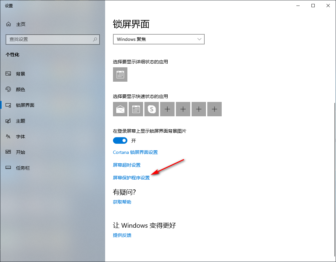Click the search magnifier icon
The image size is (336, 262).
(x=95, y=39)
